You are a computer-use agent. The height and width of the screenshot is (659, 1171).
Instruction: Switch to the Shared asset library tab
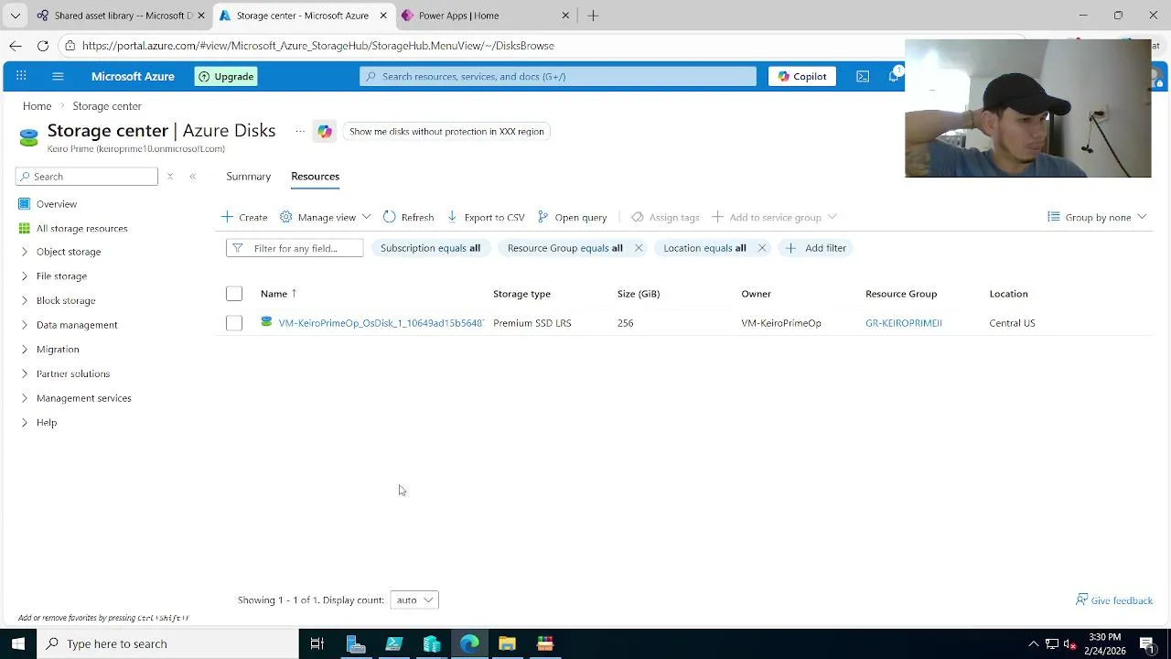(x=120, y=16)
